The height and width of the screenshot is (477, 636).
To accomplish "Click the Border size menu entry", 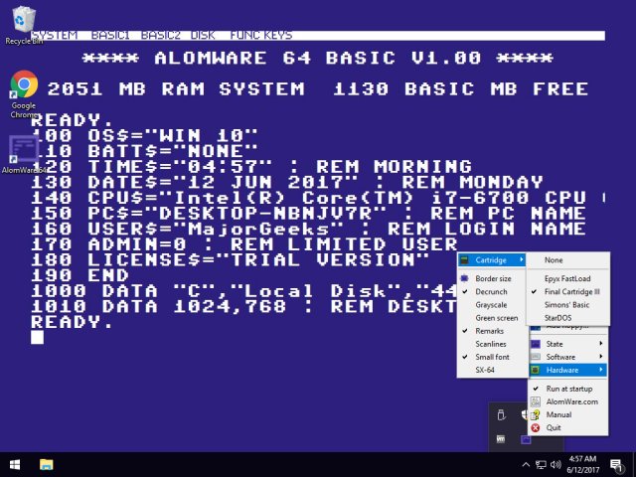I will pyautogui.click(x=493, y=278).
